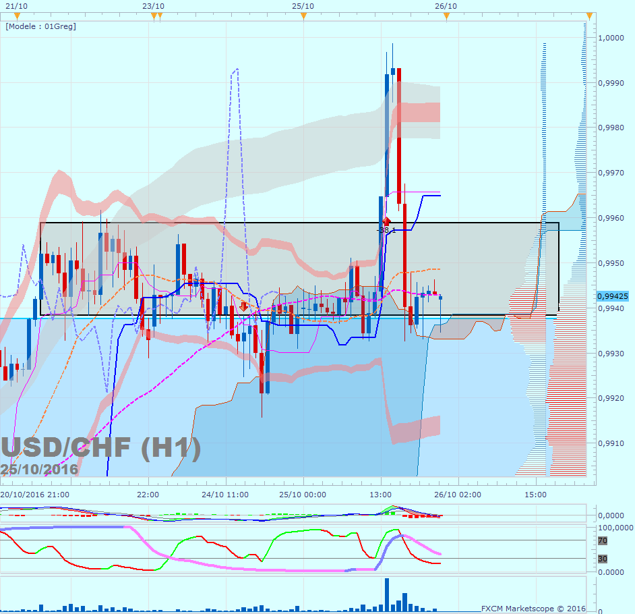
Task: Click the current price tag 0,99425
Action: point(612,296)
